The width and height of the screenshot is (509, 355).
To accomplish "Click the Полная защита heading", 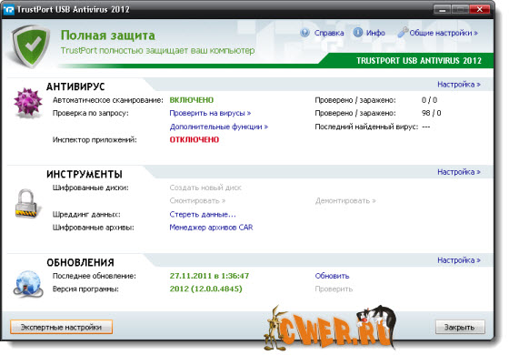I will (x=108, y=35).
